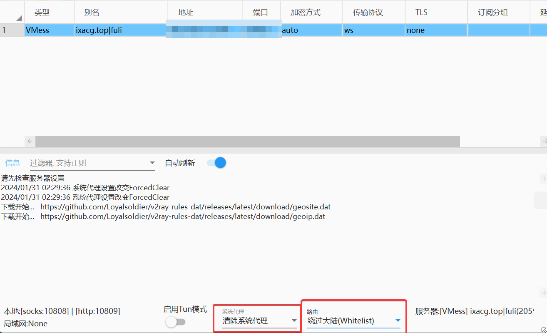Click the 别名 column header
The width and height of the screenshot is (547, 333).
(x=92, y=12)
